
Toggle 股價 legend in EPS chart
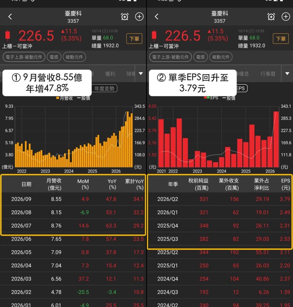[229, 98]
